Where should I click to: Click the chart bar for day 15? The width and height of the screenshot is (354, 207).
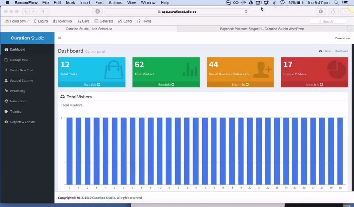(205, 151)
